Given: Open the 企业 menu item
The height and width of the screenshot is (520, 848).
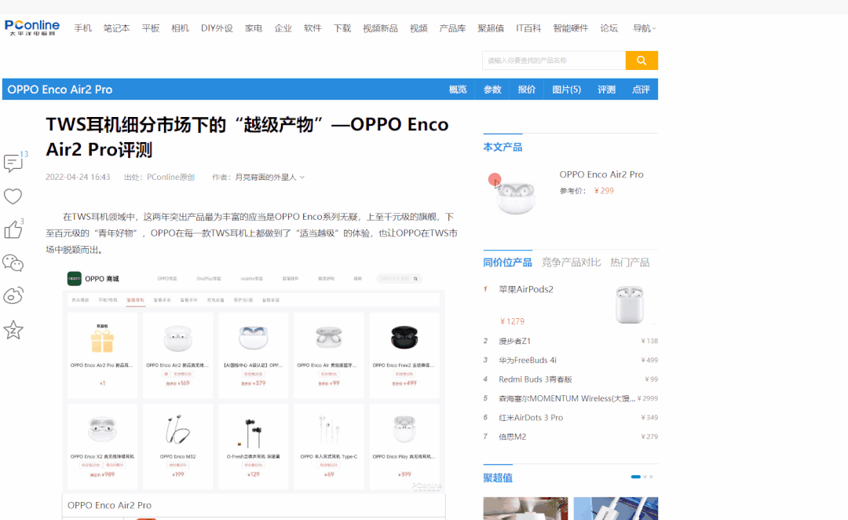Looking at the screenshot, I should point(283,28).
